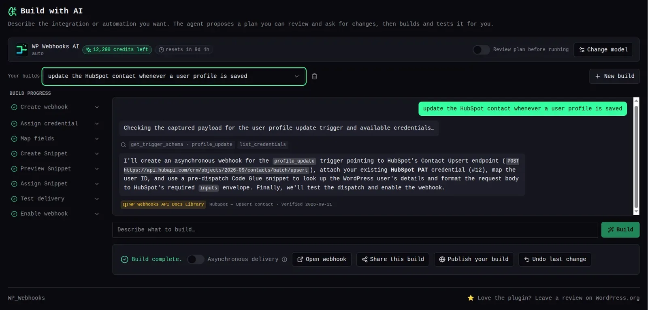Click the Build complete status text
Screen dimensions: 648x310
coord(157,259)
